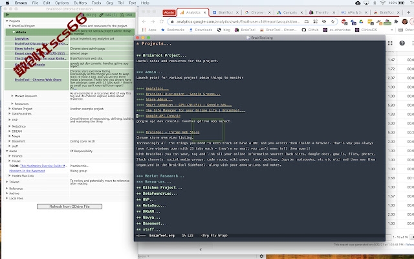The image size is (414, 259).
Task: Open the Buffers menu
Action: coord(80,3)
